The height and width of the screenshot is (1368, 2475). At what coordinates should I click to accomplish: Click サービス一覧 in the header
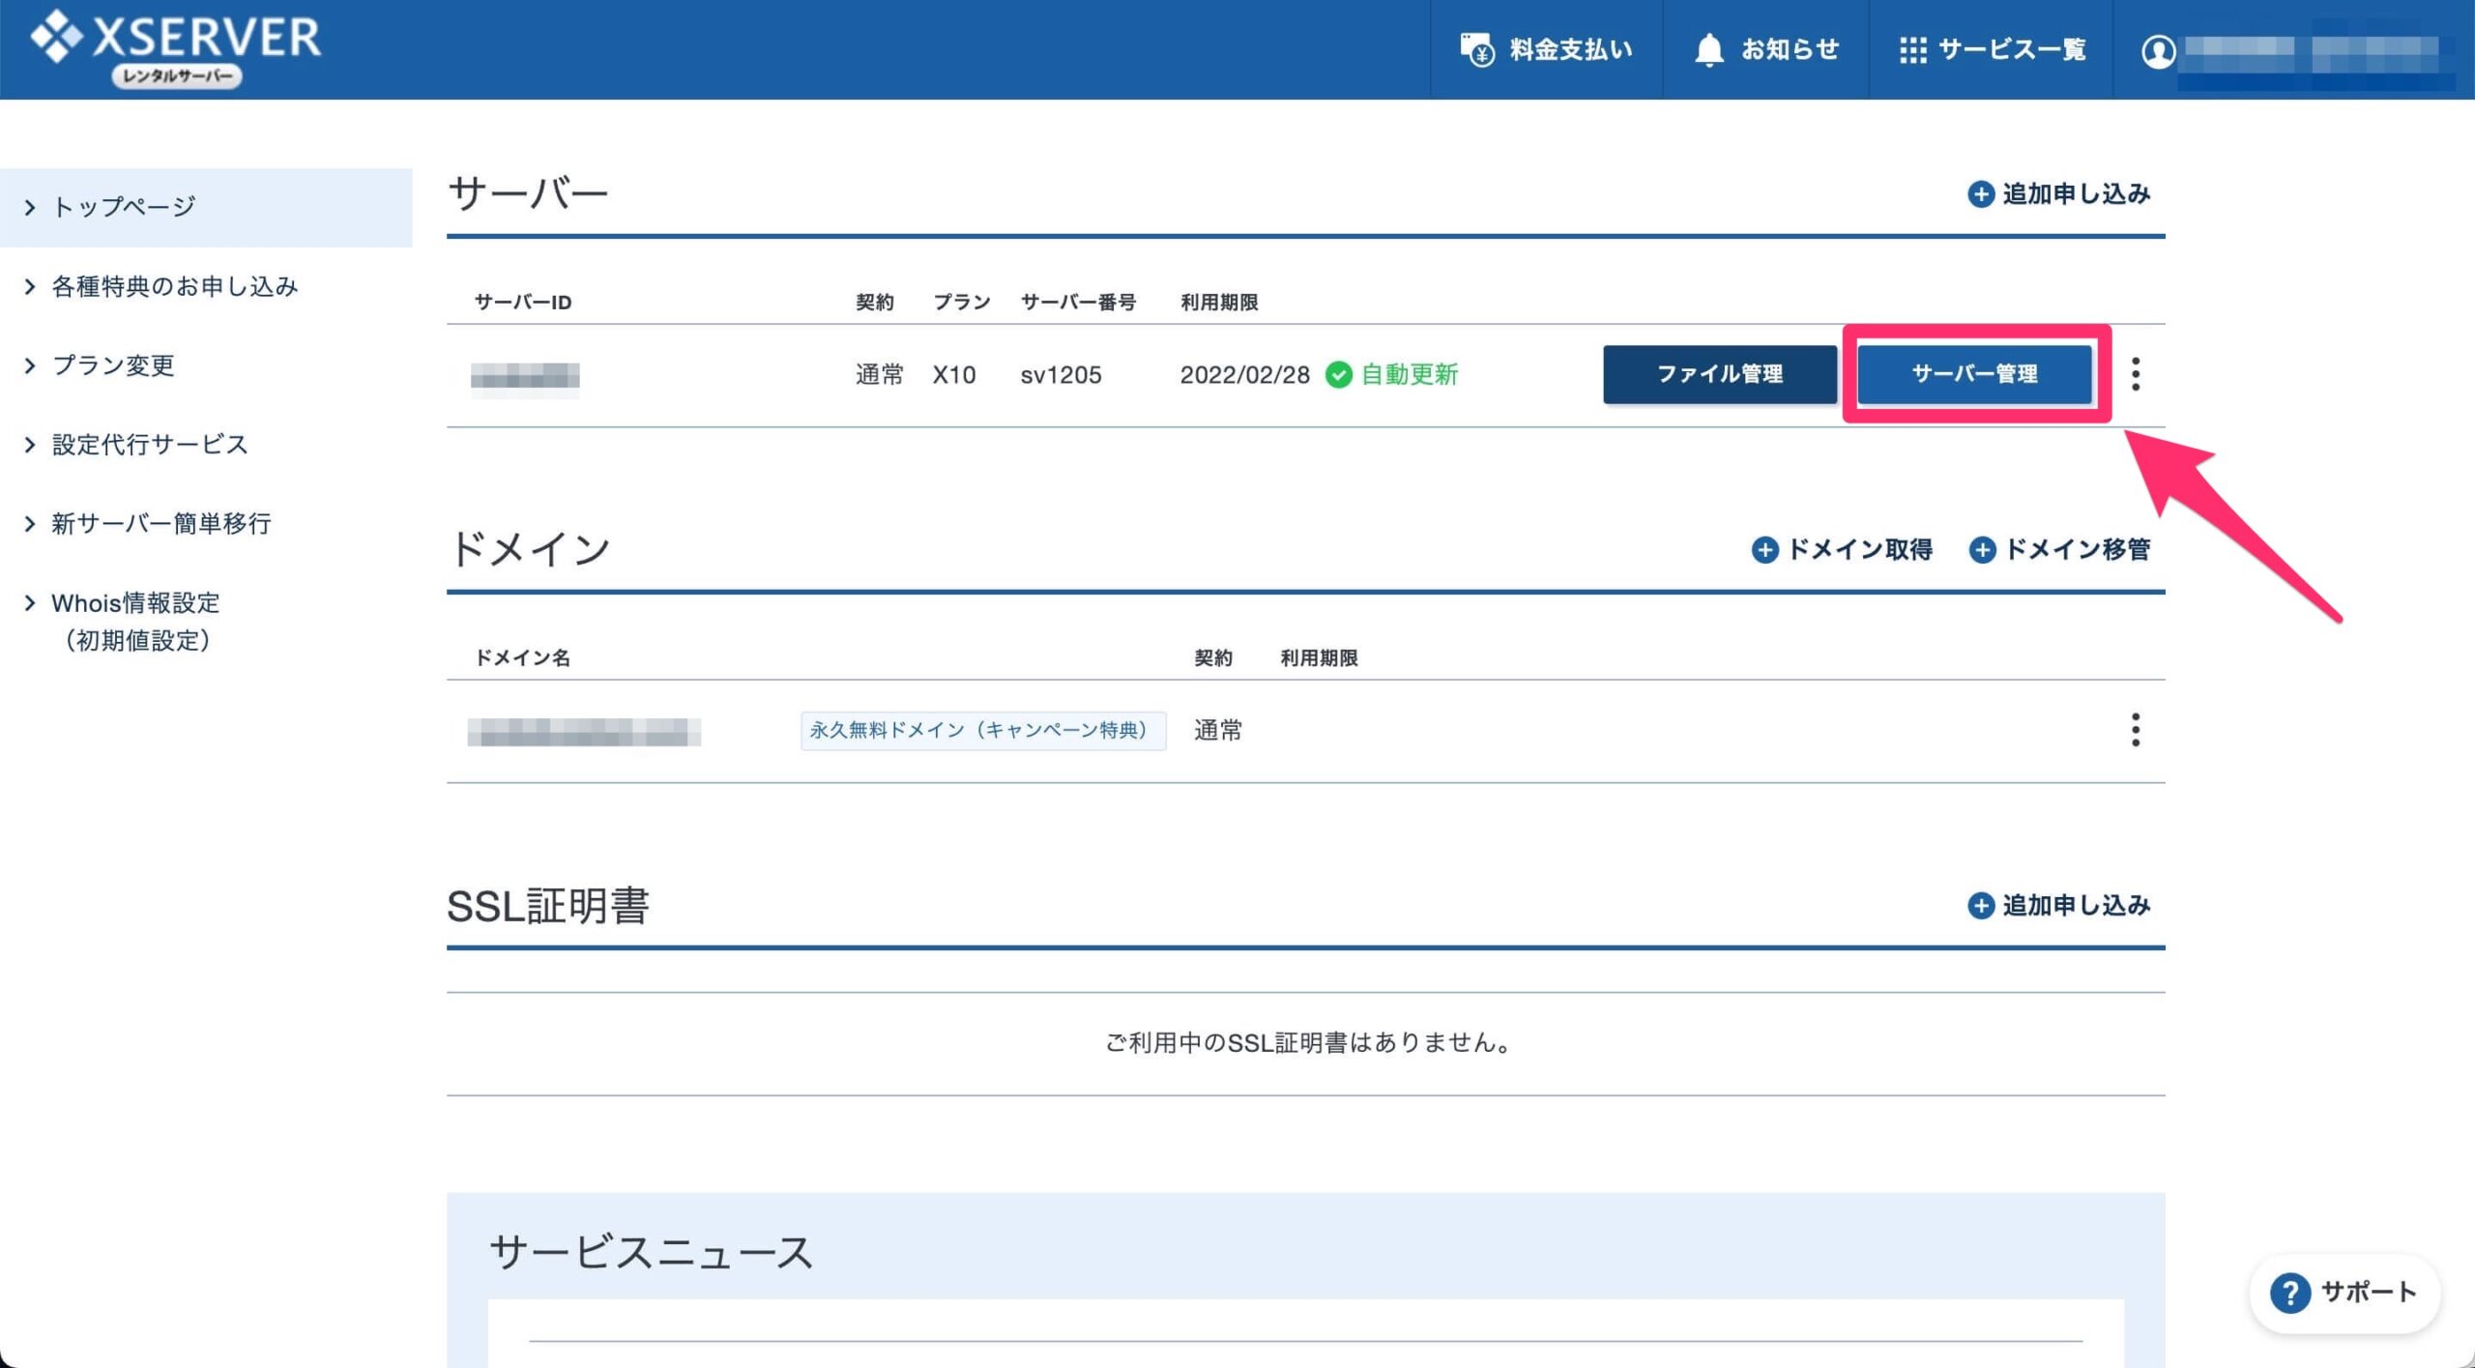(x=2012, y=49)
